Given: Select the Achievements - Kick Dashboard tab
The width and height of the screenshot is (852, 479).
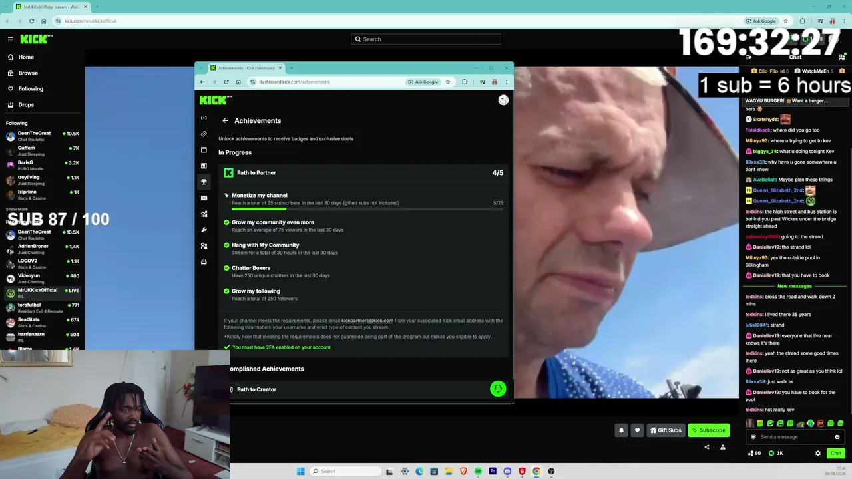Looking at the screenshot, I should [246, 68].
